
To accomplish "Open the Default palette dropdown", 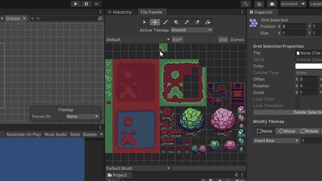I will pos(138,40).
